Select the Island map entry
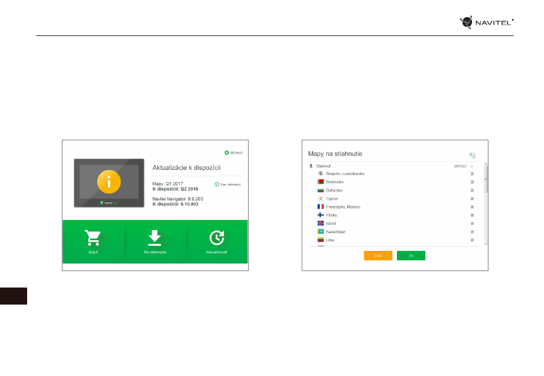Viewport: 544px width, 376px height. (331, 224)
